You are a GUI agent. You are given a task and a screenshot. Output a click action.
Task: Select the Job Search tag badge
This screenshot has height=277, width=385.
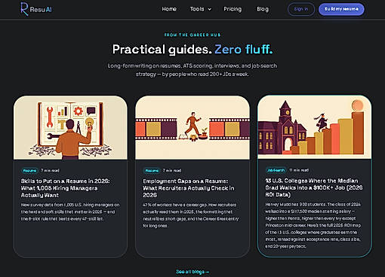pos(276,170)
